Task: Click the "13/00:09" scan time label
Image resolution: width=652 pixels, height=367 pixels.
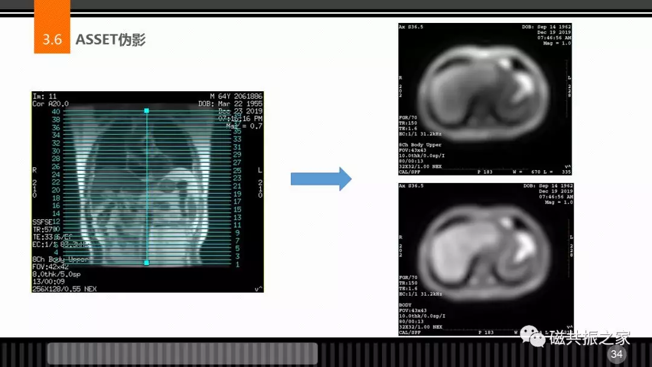Action: (48, 282)
